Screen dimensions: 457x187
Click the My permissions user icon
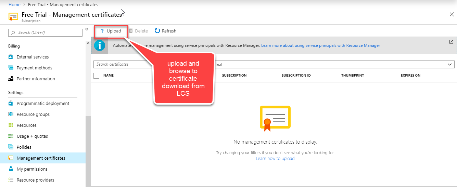pos(11,169)
